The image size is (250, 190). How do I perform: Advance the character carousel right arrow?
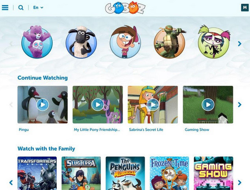pyautogui.click(x=239, y=44)
